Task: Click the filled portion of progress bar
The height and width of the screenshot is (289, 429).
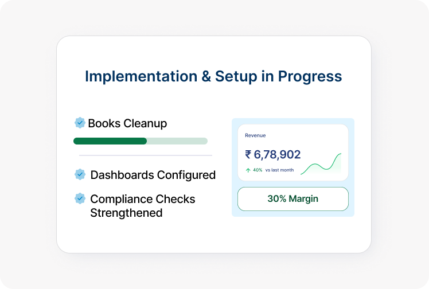Action: pyautogui.click(x=110, y=141)
